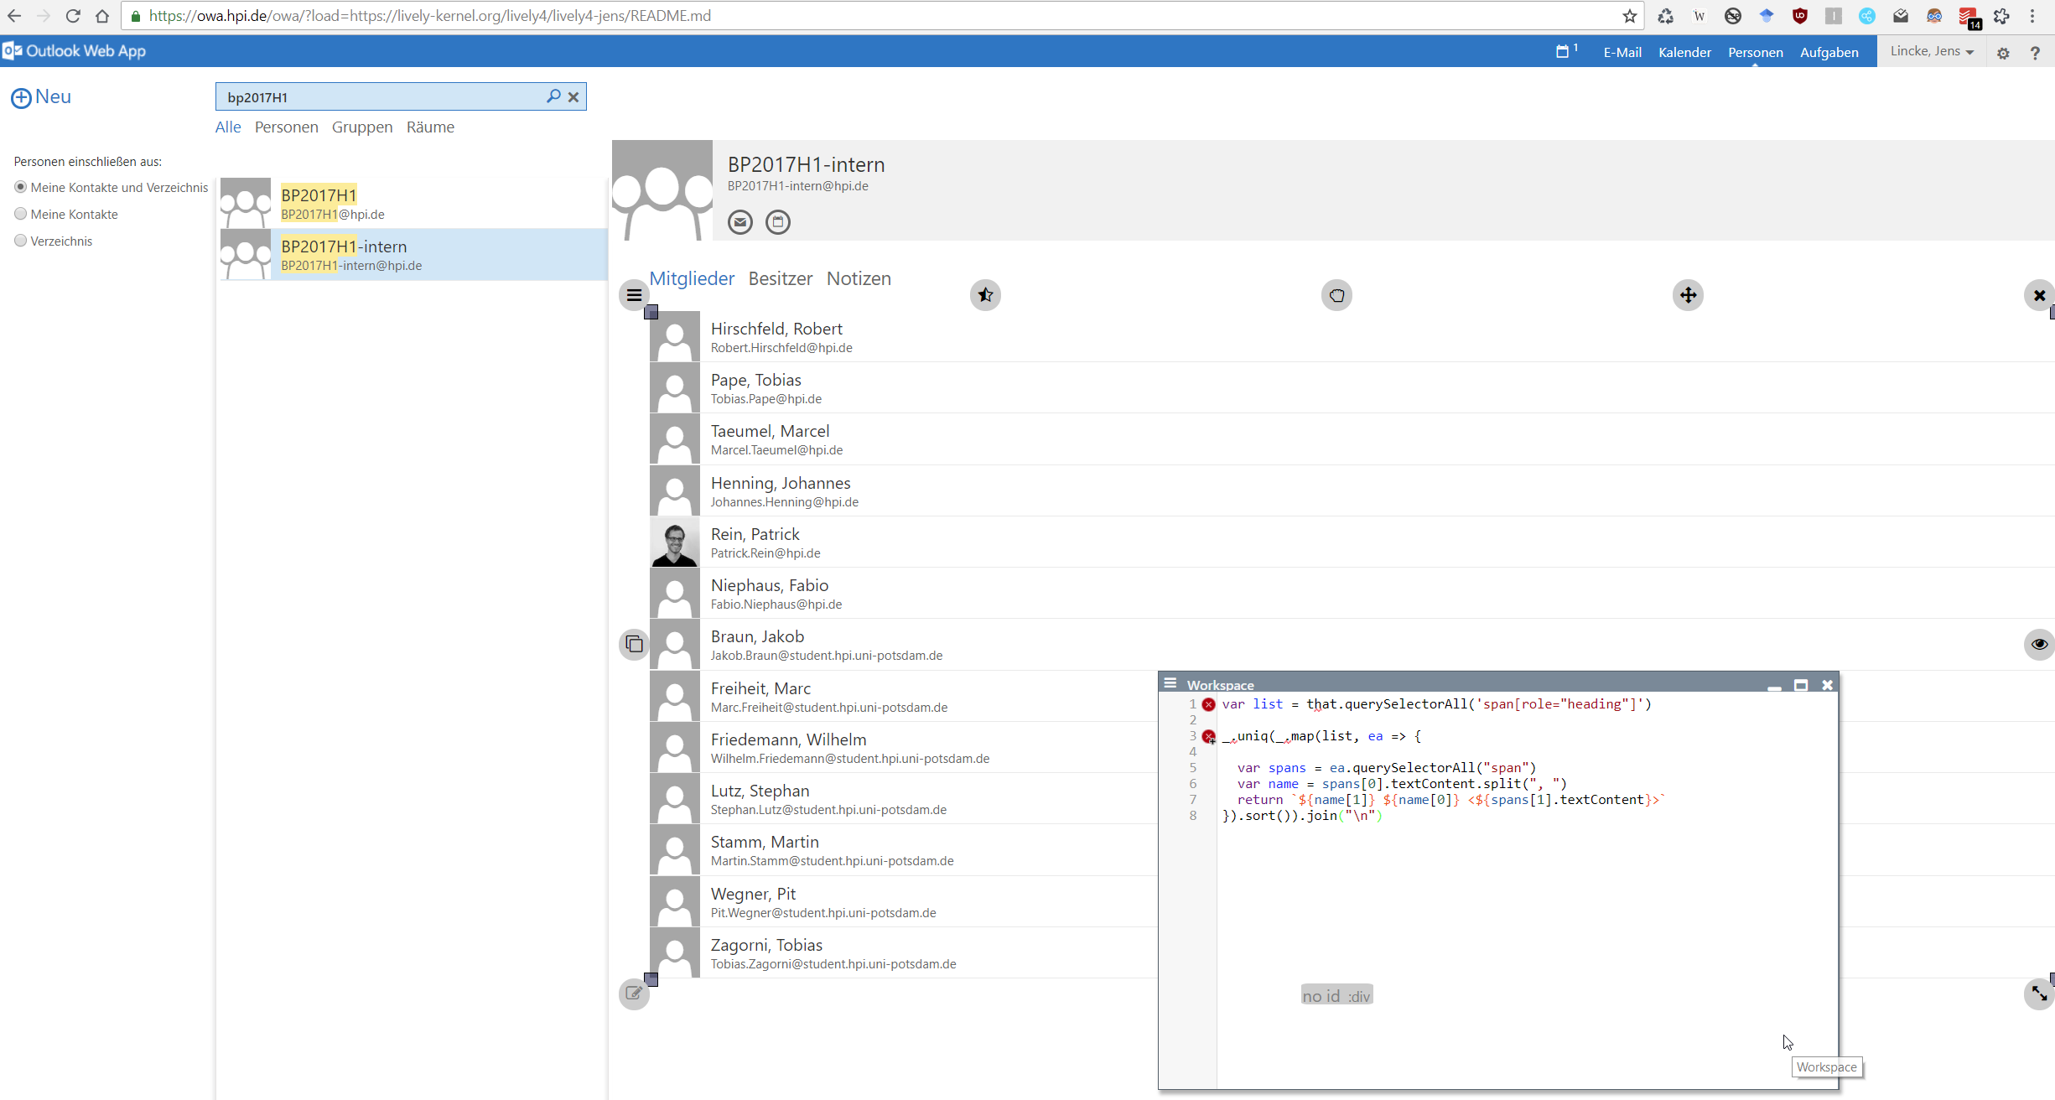The width and height of the screenshot is (2055, 1100).
Task: Toggle the eye visibility halo icon
Action: tap(2038, 644)
